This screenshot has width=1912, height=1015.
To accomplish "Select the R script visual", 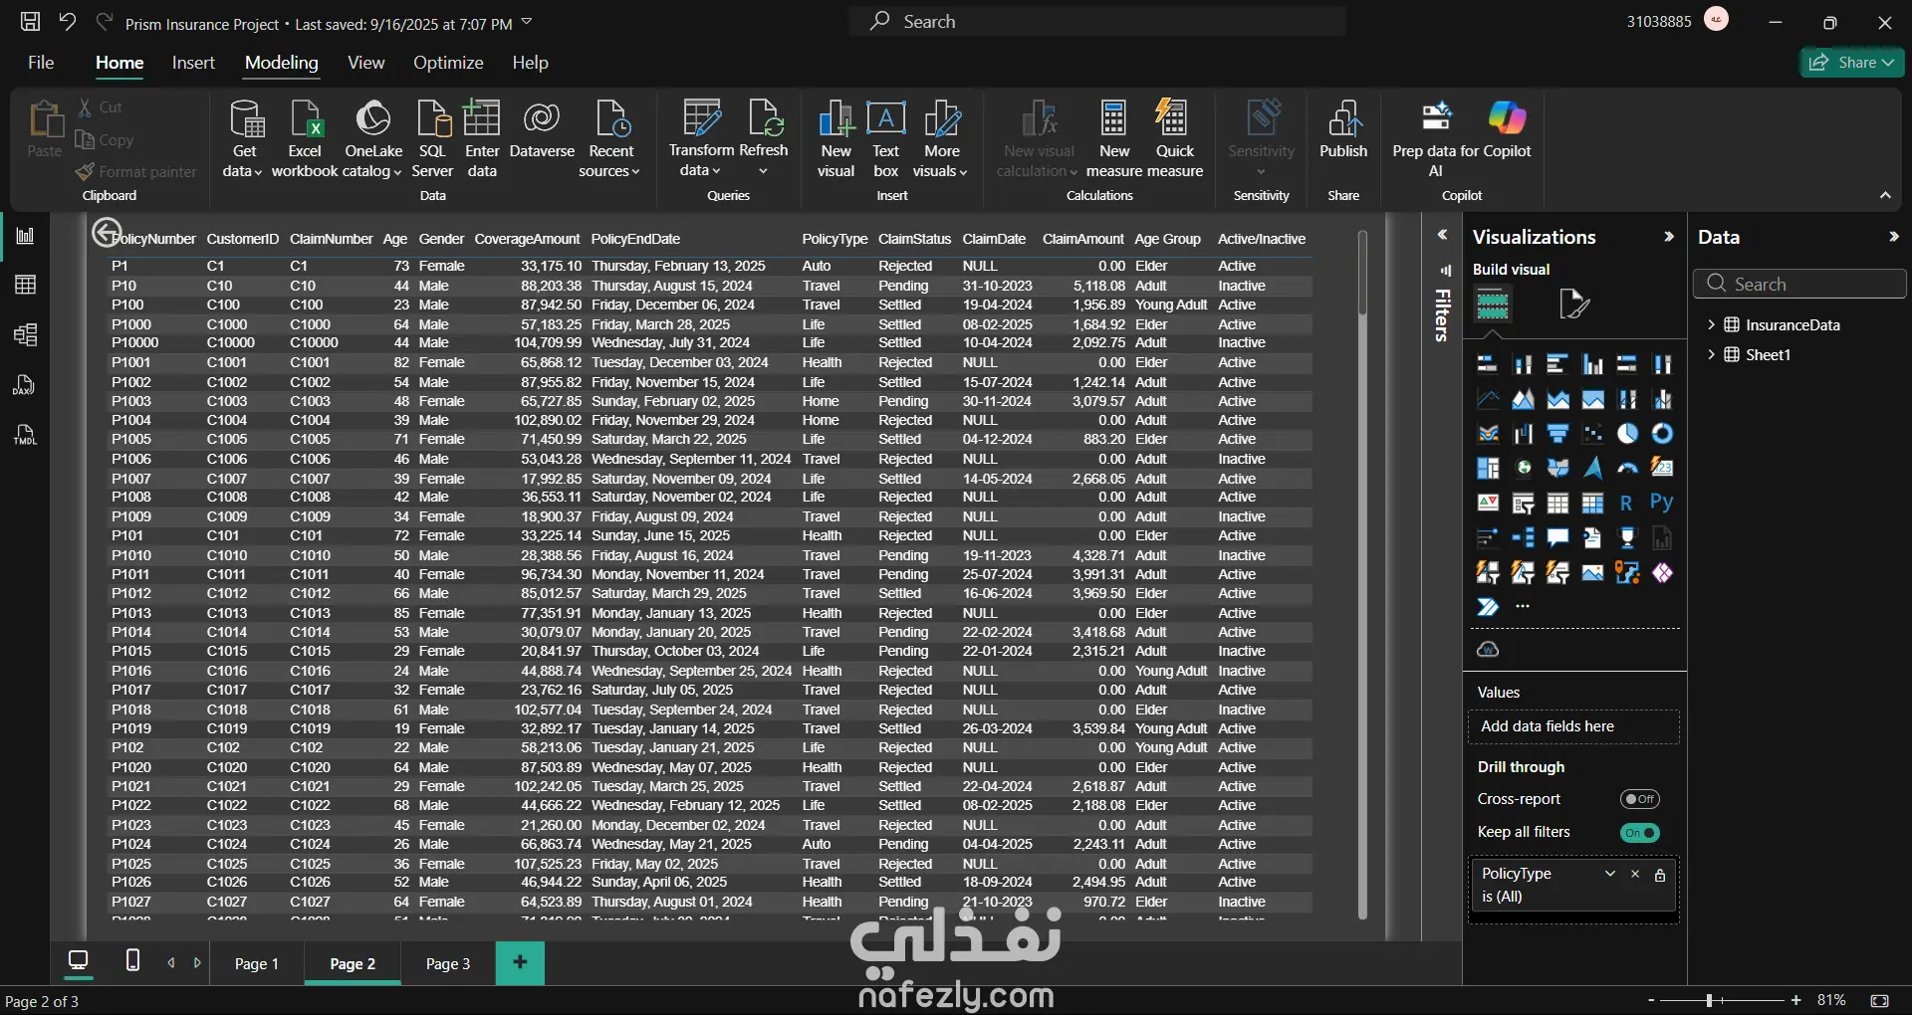I will (x=1627, y=504).
